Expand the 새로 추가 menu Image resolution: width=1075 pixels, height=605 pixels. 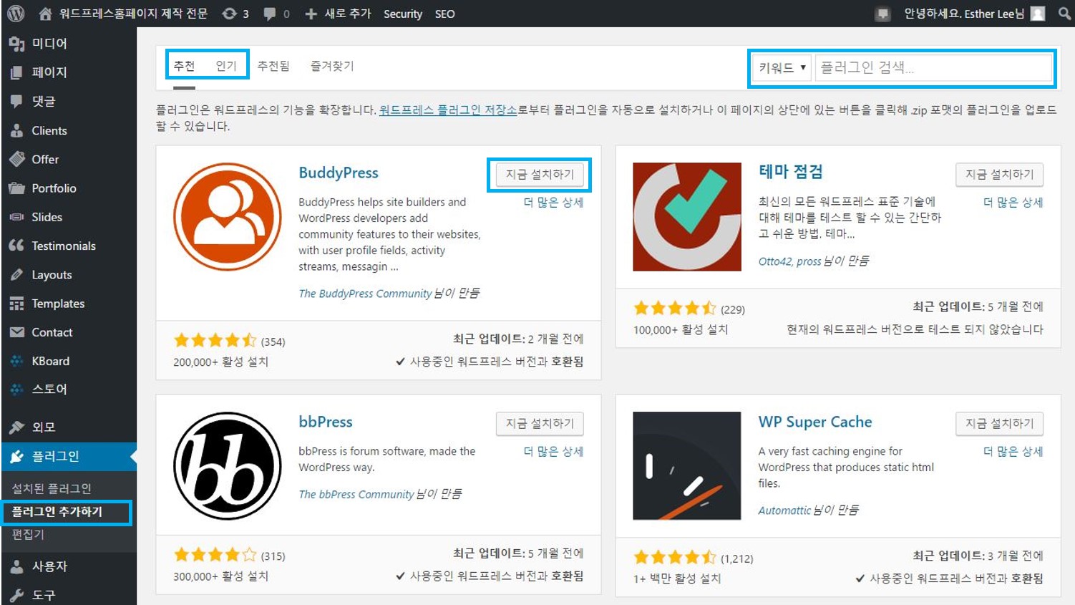pyautogui.click(x=339, y=14)
